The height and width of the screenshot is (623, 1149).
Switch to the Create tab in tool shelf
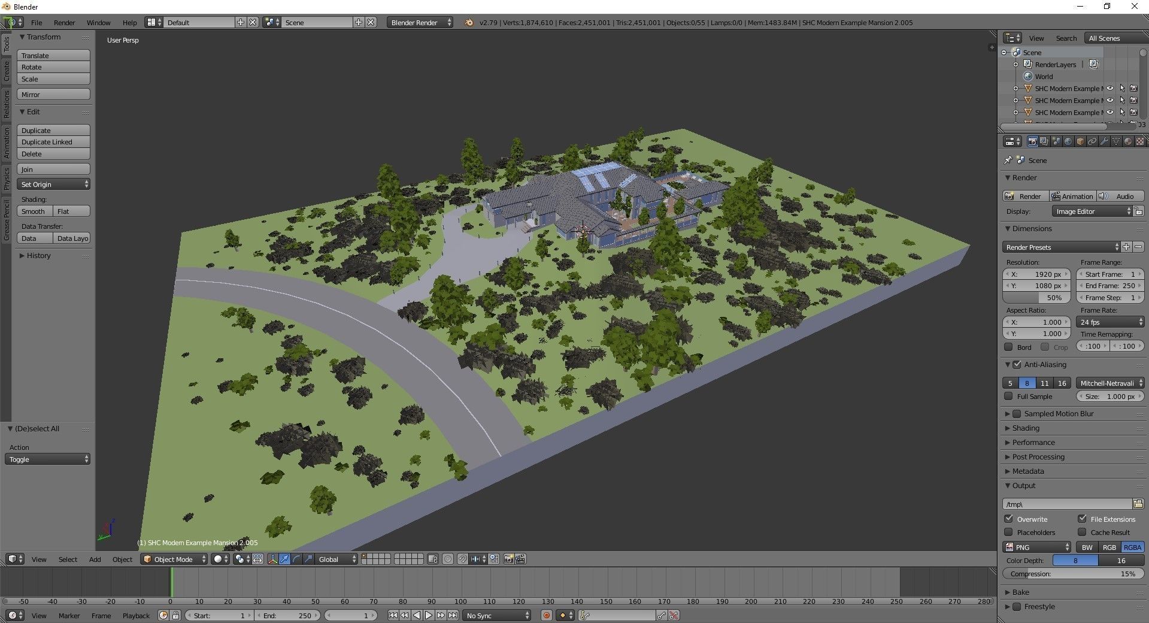pos(6,71)
